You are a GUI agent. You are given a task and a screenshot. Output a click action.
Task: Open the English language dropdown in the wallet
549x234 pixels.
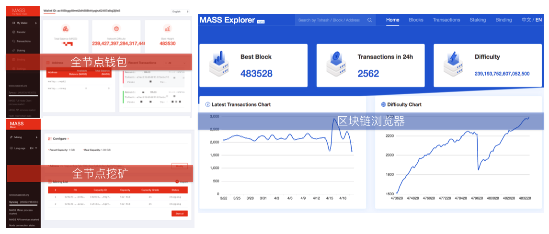[180, 11]
